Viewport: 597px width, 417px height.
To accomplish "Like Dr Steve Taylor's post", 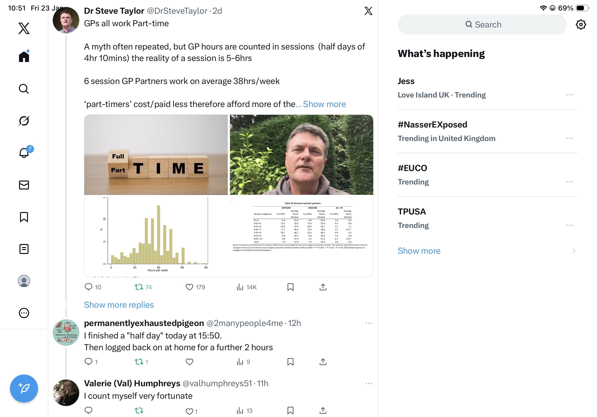I will (189, 287).
